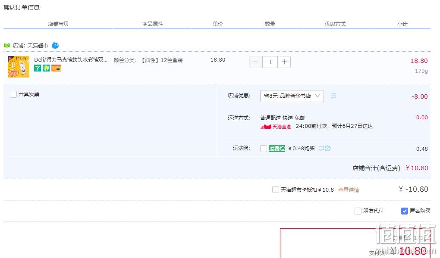This screenshot has height=258, width=440.
Task: Click the 0.00 shipping fee amount
Action: click(x=422, y=118)
